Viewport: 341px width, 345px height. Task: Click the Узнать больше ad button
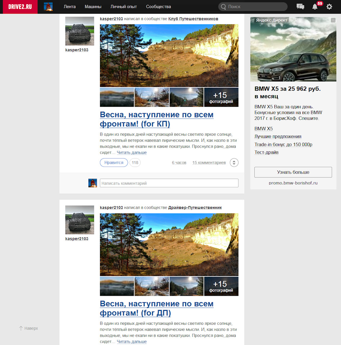pos(293,172)
